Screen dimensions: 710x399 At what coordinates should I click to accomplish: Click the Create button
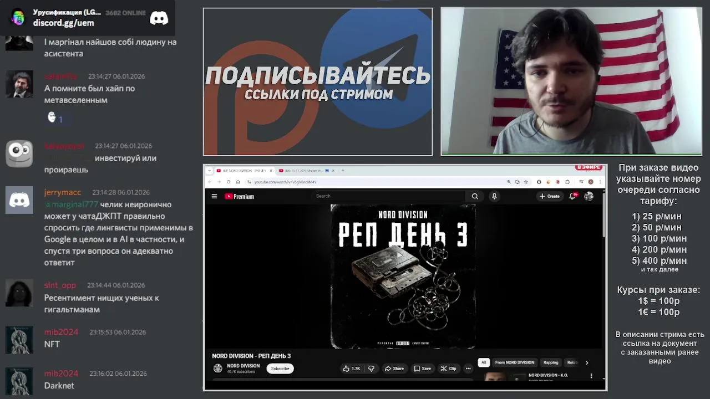550,196
